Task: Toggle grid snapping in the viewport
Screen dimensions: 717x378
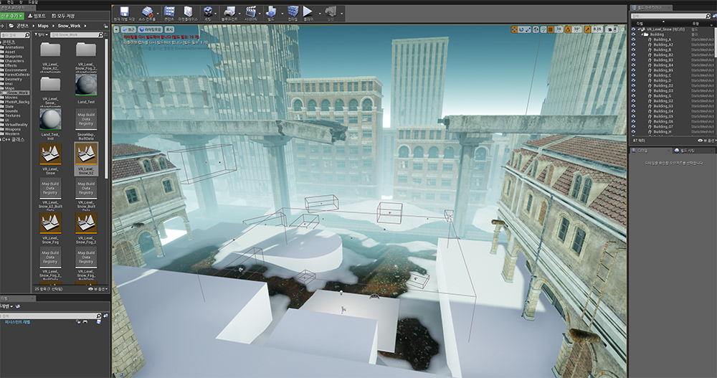Action: click(x=551, y=29)
